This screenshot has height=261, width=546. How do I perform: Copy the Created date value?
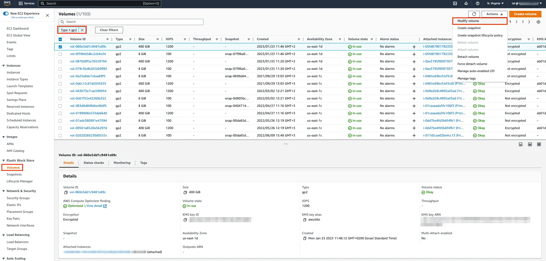(304, 238)
